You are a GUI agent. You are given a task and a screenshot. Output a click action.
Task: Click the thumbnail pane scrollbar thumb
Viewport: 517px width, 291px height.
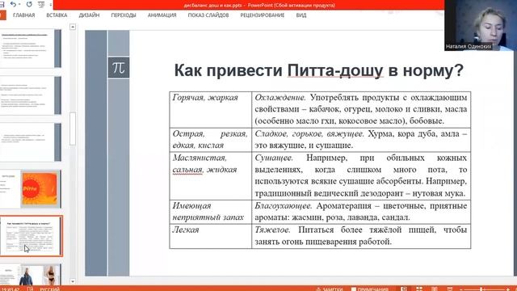click(x=73, y=129)
